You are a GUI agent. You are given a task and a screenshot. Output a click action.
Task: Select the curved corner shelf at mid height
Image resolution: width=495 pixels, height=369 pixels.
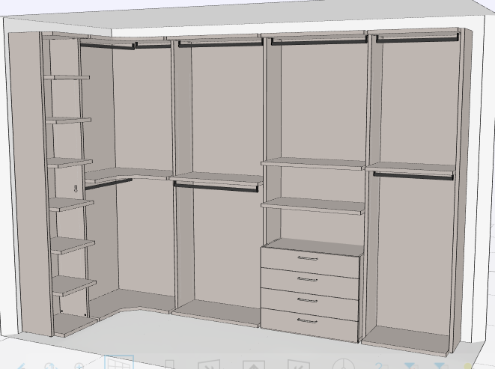127,174
